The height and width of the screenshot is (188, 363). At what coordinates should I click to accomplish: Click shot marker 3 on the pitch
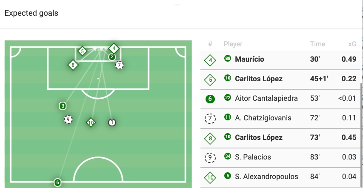click(x=63, y=105)
